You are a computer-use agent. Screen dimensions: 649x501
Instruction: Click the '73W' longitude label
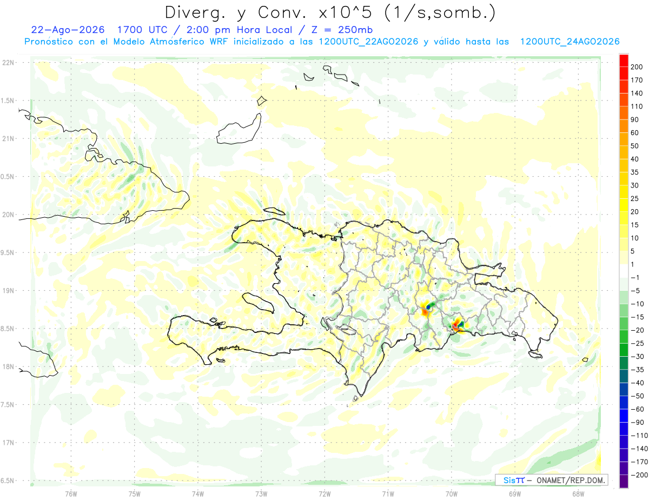(261, 493)
